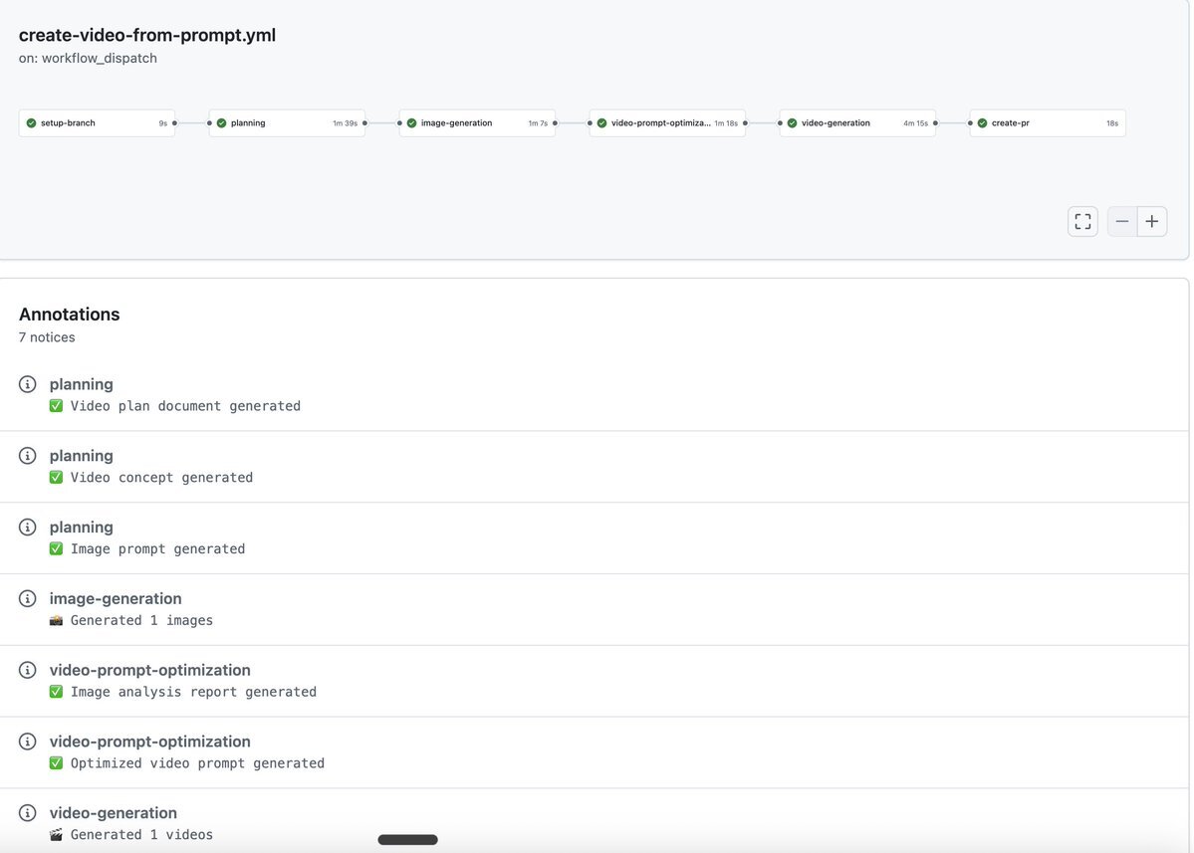Screen dimensions: 1194x853
Task: Open planning annotation above 'Video concept generated'
Action: [82, 456]
